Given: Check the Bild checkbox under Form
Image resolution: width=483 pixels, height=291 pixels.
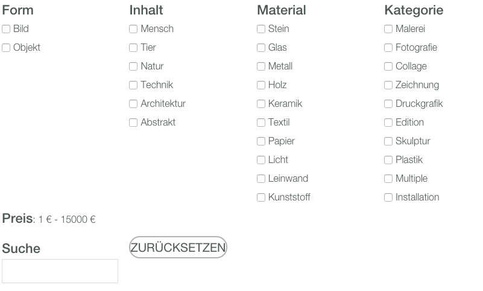Looking at the screenshot, I should (6, 29).
